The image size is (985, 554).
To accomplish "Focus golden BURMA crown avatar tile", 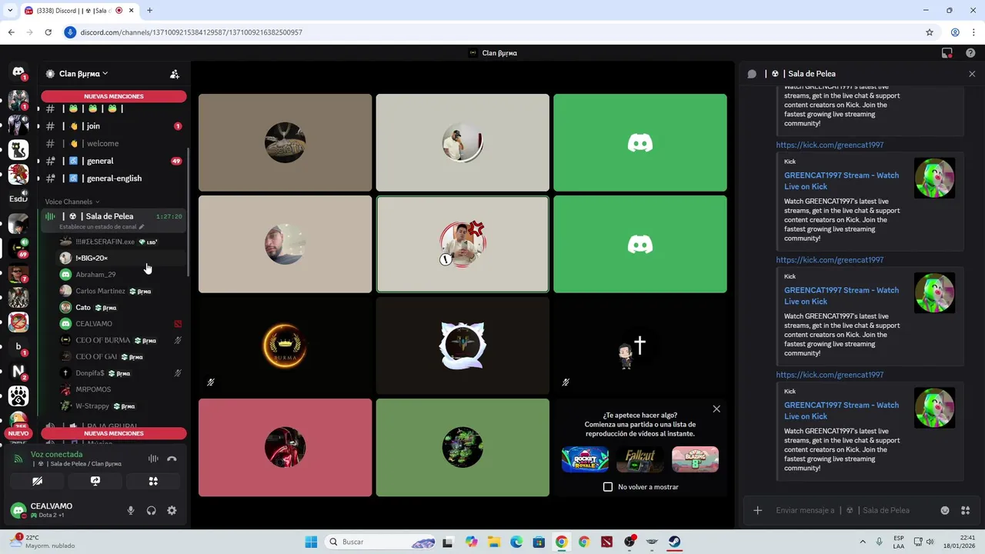I will pyautogui.click(x=285, y=345).
